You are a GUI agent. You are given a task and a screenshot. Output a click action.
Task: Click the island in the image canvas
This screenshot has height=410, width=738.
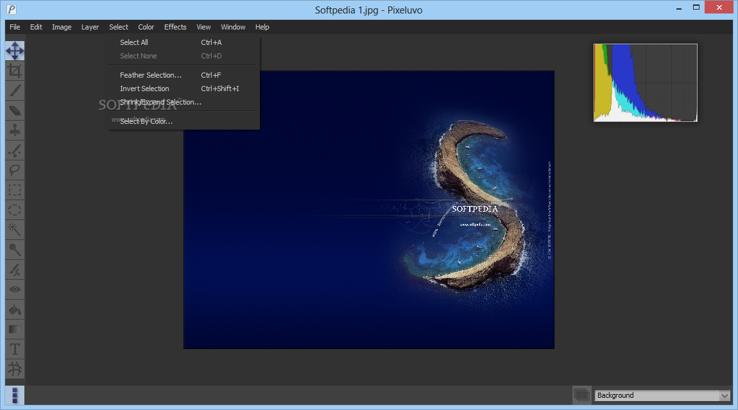pos(470,205)
